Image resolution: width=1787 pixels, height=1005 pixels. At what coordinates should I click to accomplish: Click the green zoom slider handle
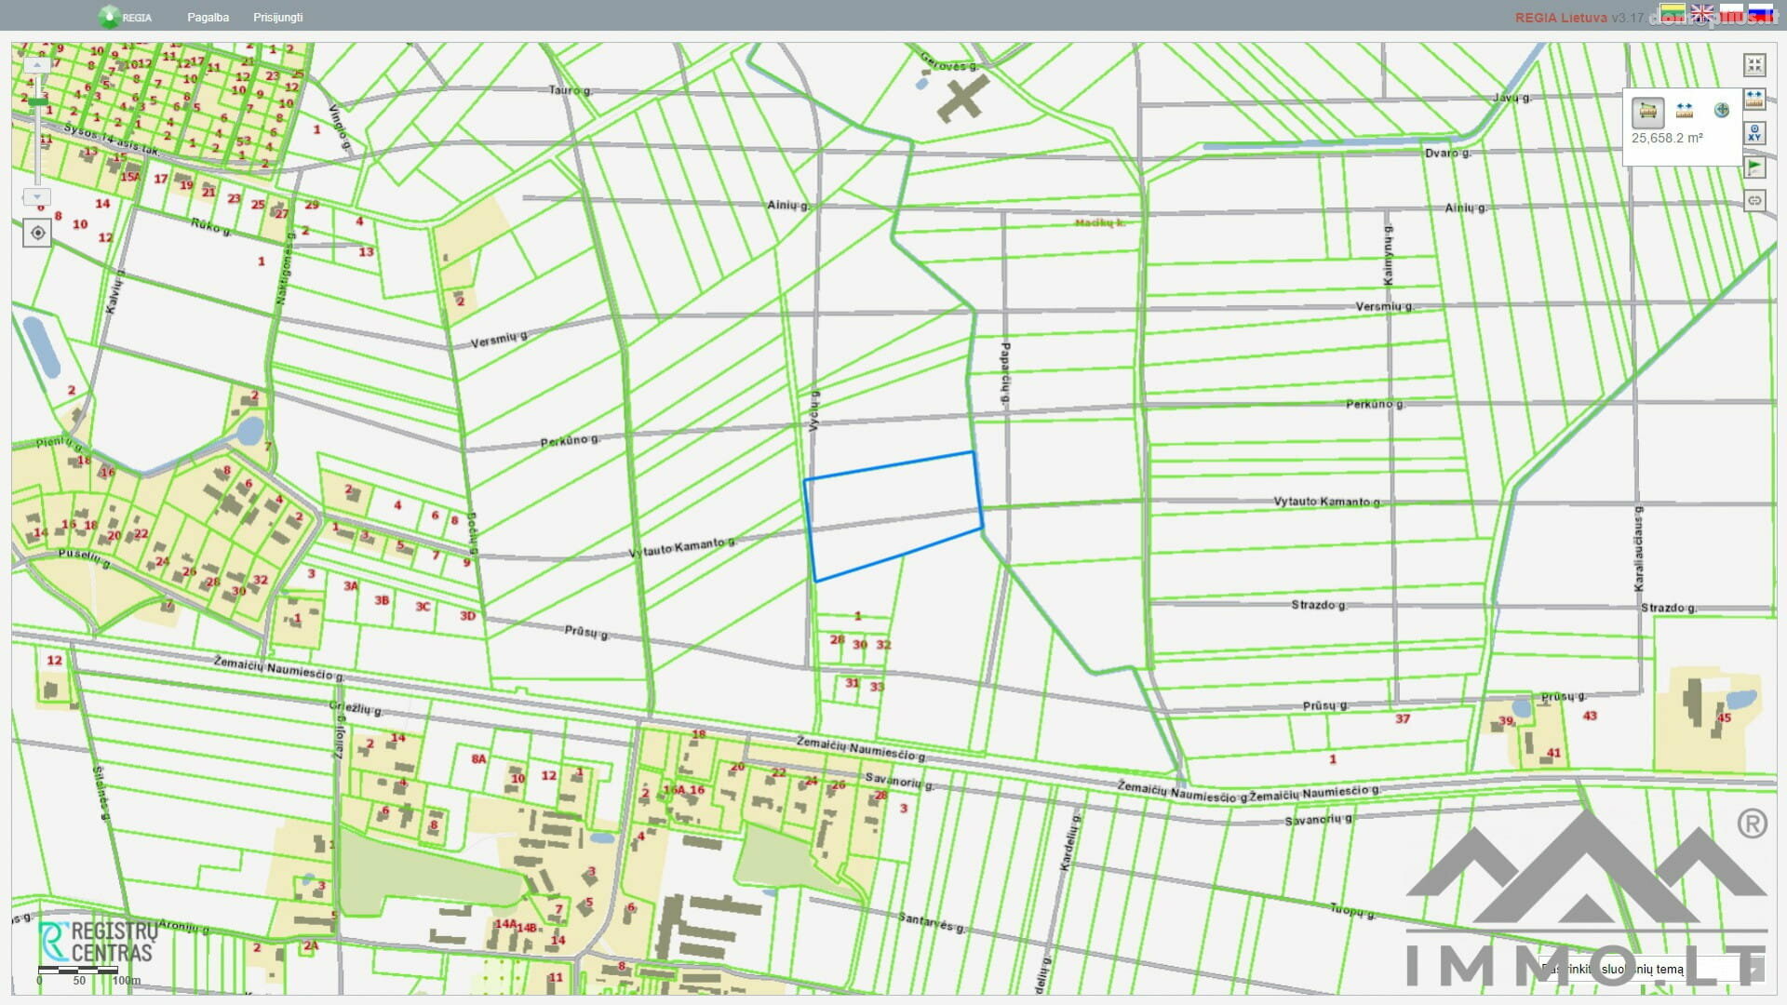(x=37, y=102)
